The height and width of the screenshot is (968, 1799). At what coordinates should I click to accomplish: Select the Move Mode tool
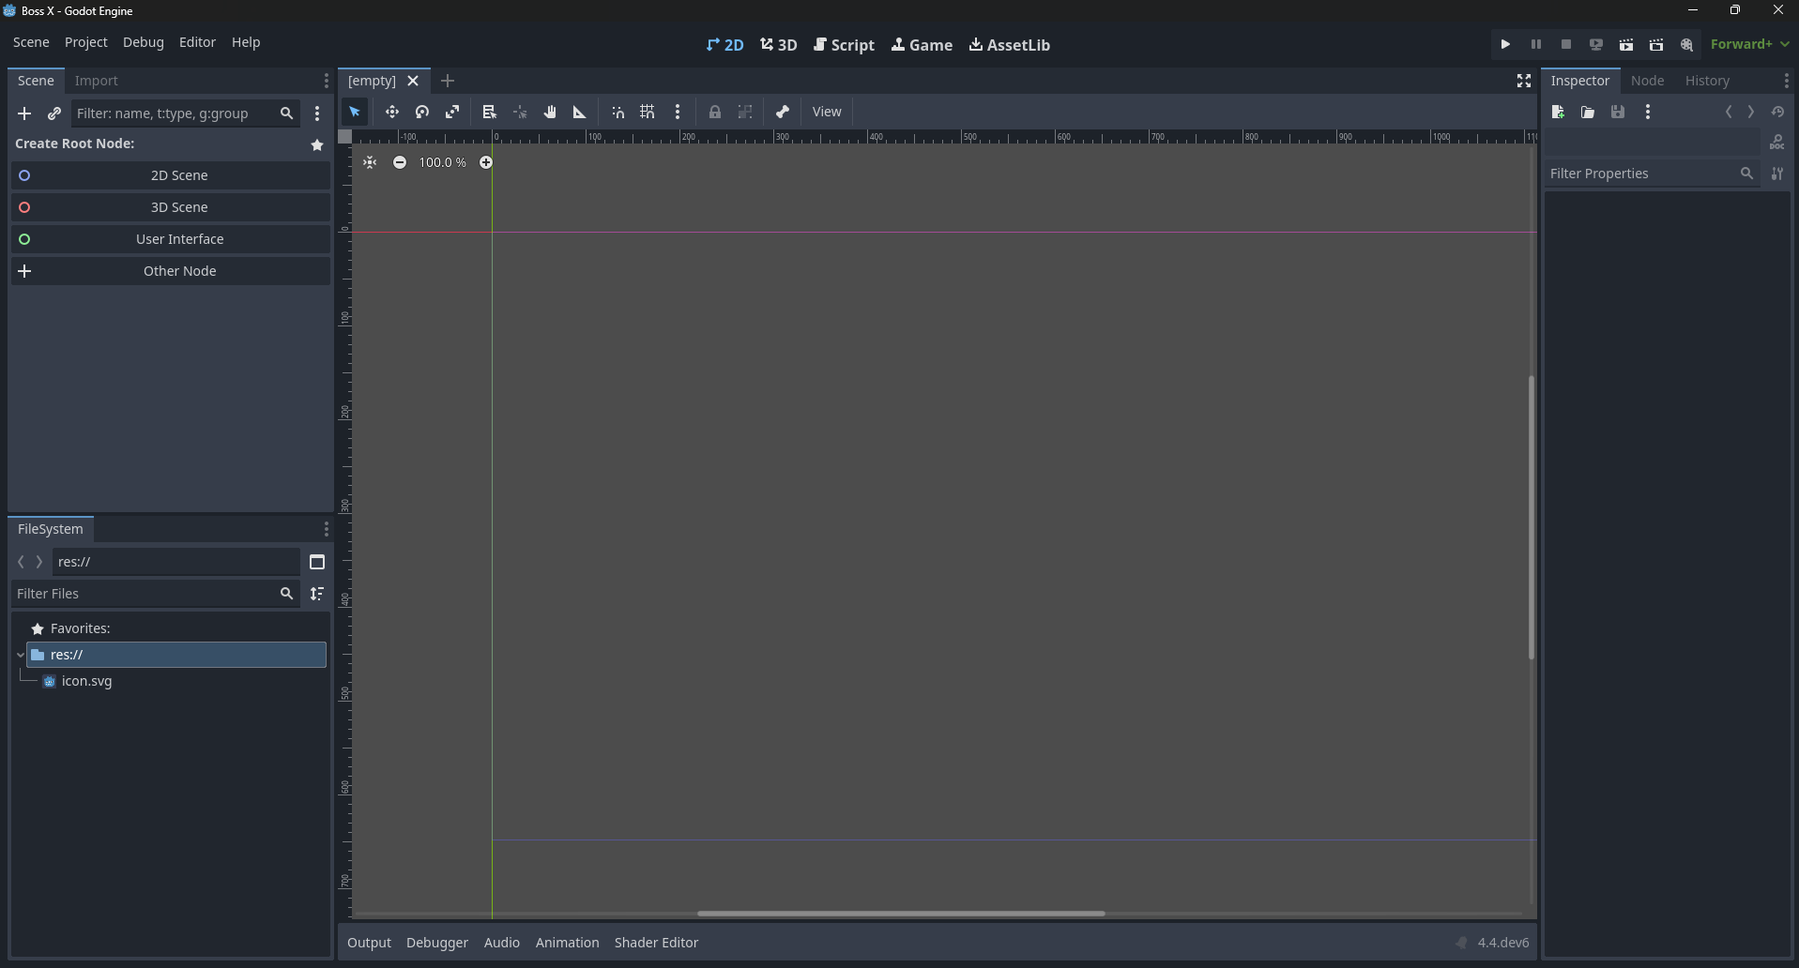click(392, 112)
